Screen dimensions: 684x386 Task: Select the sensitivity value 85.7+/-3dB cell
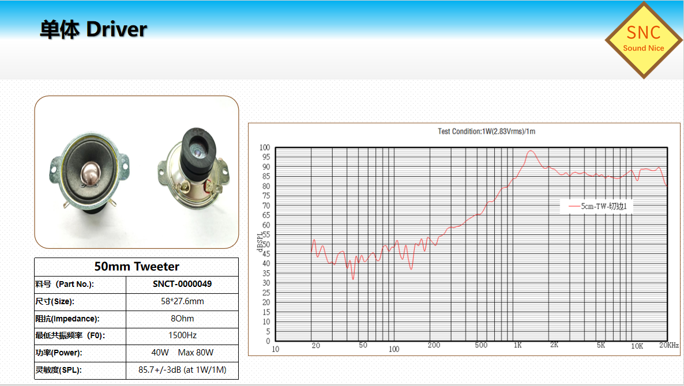pos(182,370)
